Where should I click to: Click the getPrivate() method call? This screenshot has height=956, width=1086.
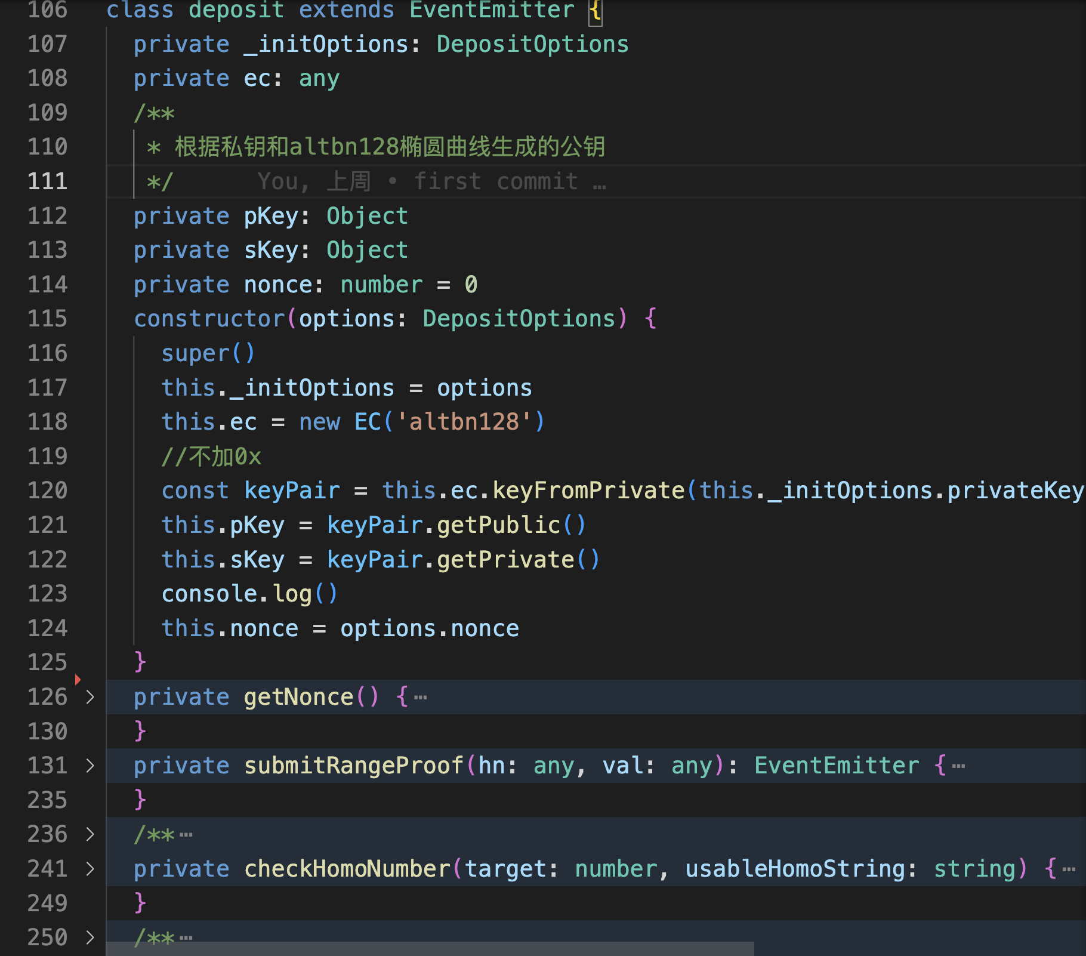519,560
